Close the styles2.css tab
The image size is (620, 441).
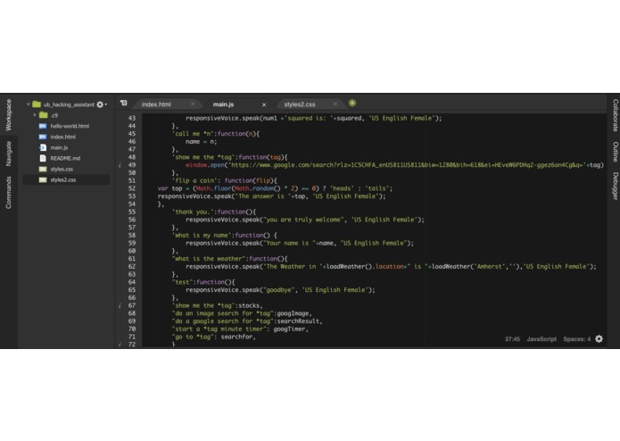point(335,104)
